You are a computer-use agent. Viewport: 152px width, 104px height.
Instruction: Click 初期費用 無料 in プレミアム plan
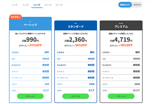pos(121,53)
